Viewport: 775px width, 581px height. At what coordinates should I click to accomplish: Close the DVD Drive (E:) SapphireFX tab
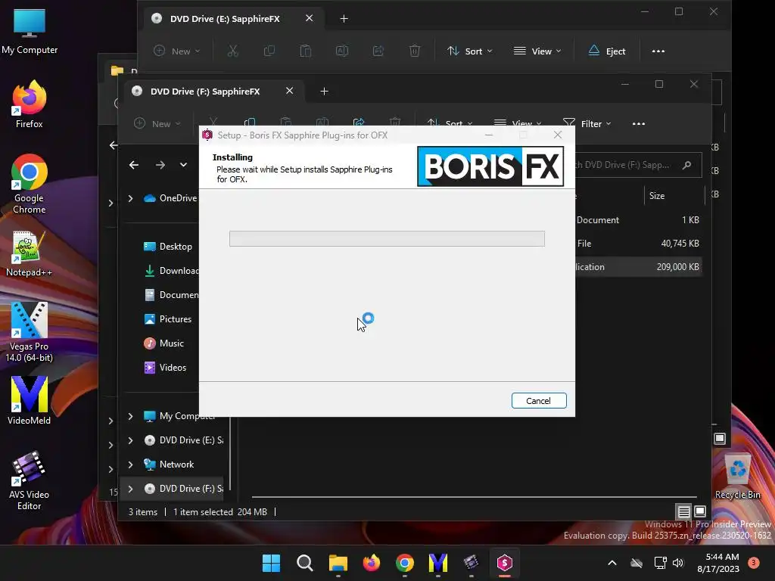[310, 18]
